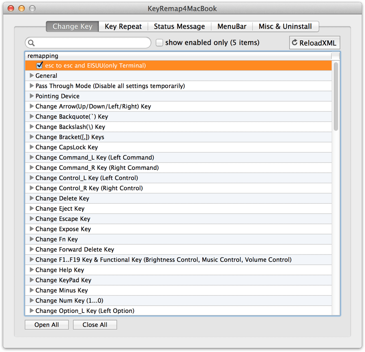Select Change Eject Key row
The height and width of the screenshot is (352, 365).
click(x=178, y=209)
